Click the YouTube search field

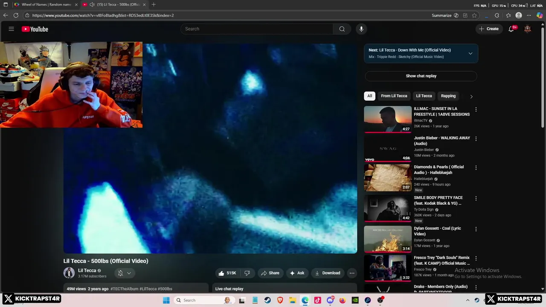click(257, 29)
